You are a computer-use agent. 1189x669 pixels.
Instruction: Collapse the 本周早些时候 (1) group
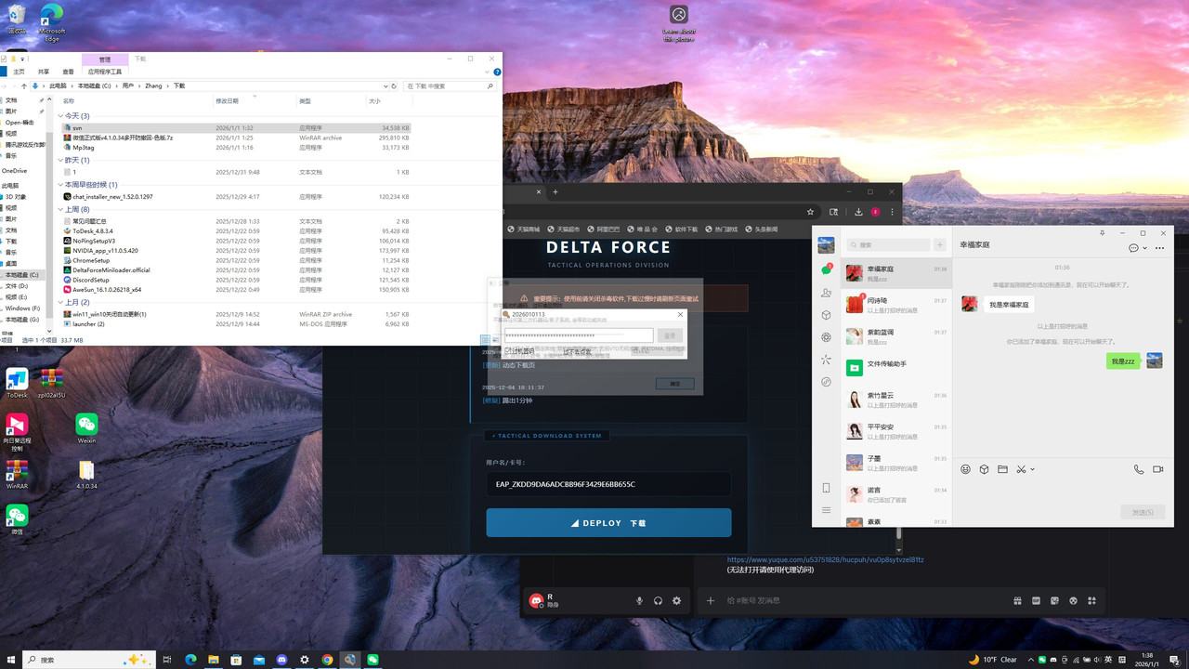pyautogui.click(x=60, y=185)
